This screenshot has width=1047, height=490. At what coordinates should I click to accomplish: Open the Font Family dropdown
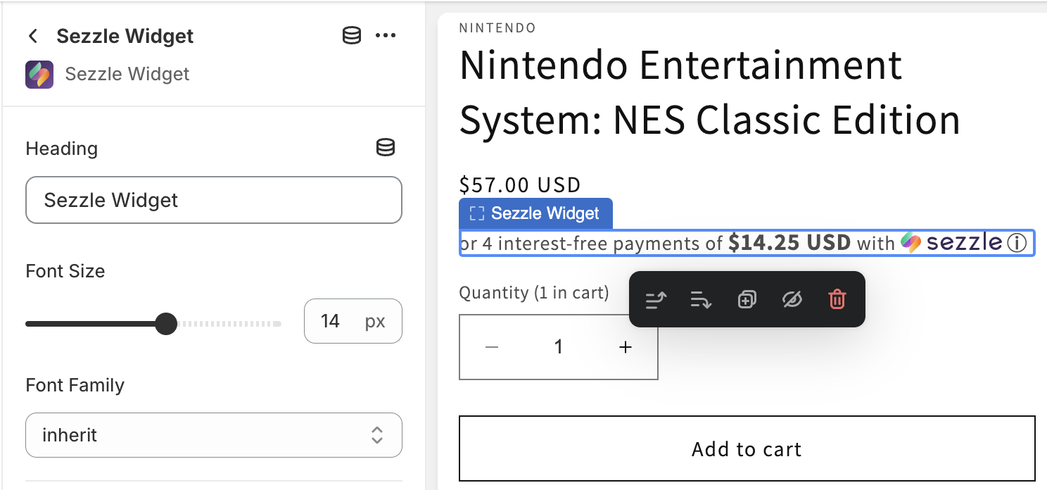tap(214, 435)
